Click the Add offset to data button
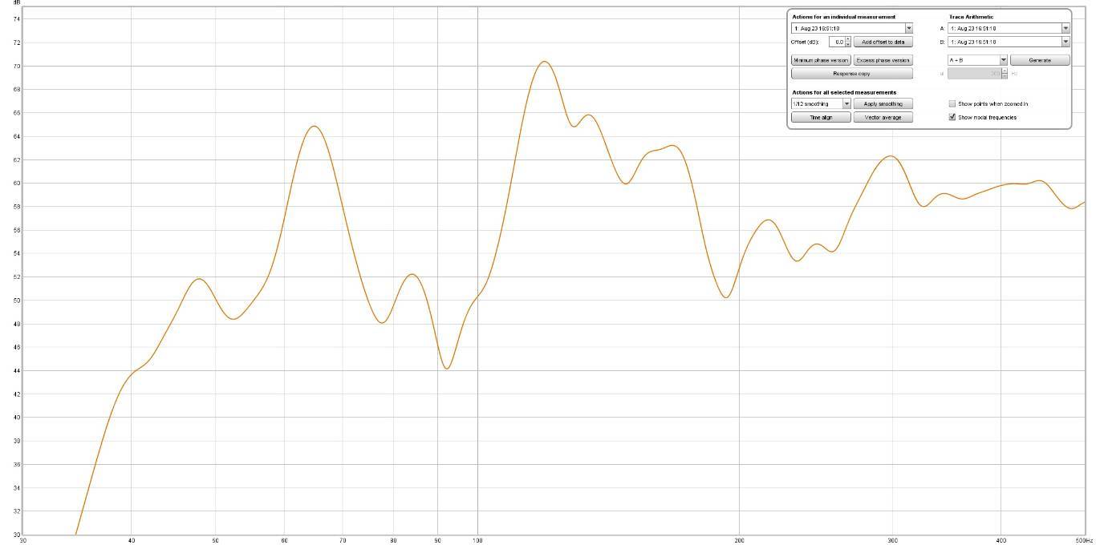This screenshot has height=545, width=1096. tap(883, 42)
